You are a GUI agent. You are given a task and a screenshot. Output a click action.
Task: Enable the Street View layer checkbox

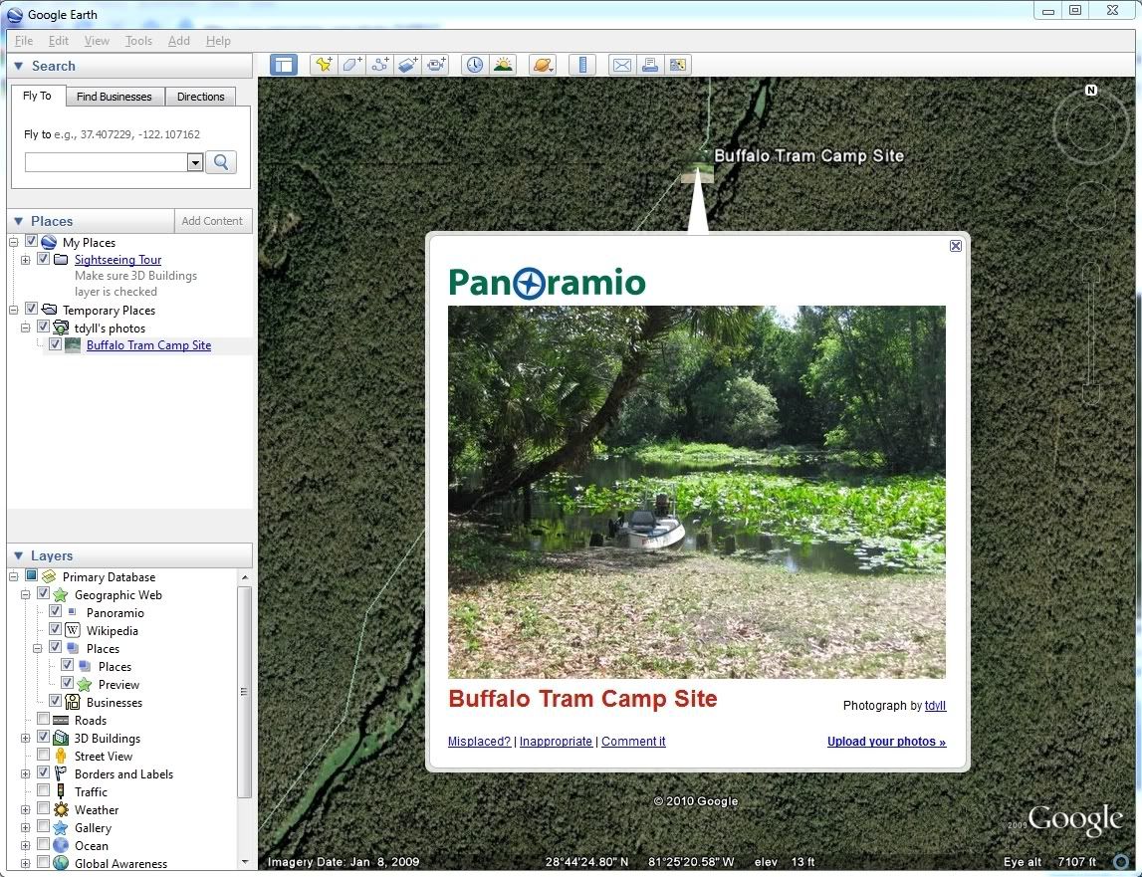pos(43,756)
